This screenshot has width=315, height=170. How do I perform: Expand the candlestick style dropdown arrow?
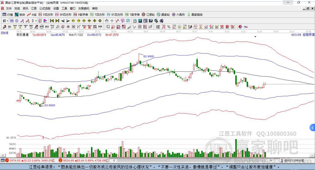coord(36,21)
